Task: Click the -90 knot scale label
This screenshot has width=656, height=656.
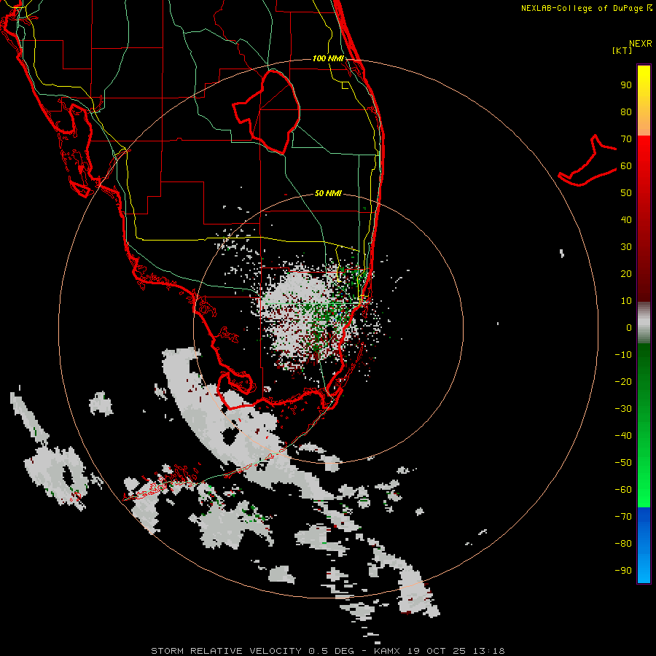Action: pos(623,571)
